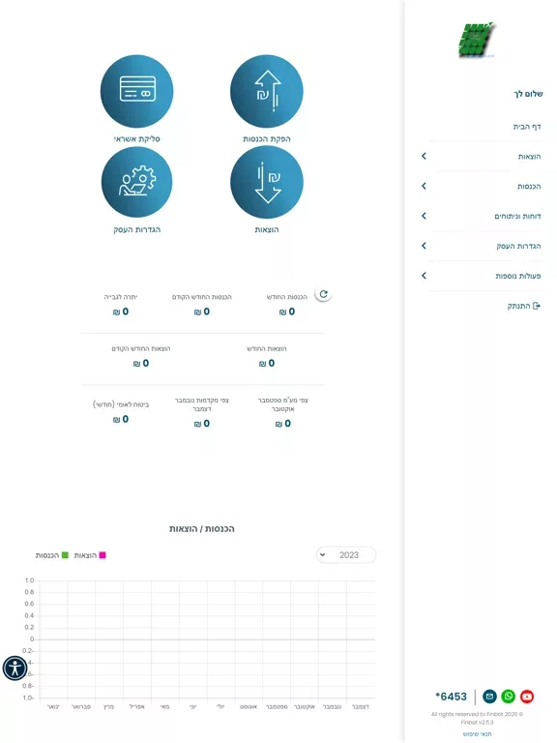Click the יתרה לגבייה label
The width and height of the screenshot is (557, 743).
tap(121, 297)
